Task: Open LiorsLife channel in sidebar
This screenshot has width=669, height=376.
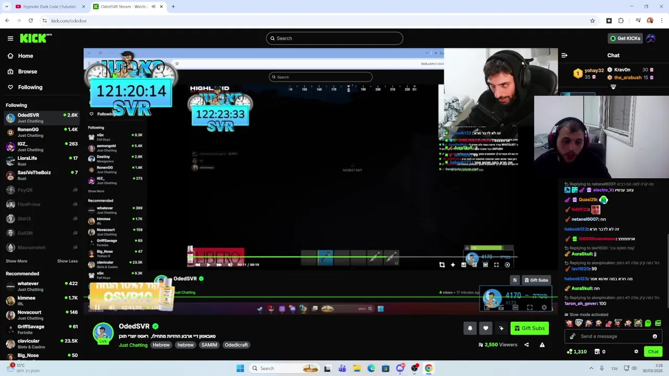Action: [x=42, y=161]
